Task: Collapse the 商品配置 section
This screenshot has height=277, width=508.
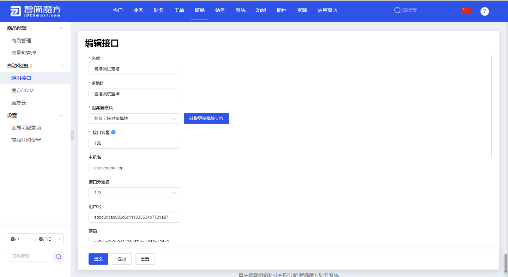Action: [x=61, y=28]
